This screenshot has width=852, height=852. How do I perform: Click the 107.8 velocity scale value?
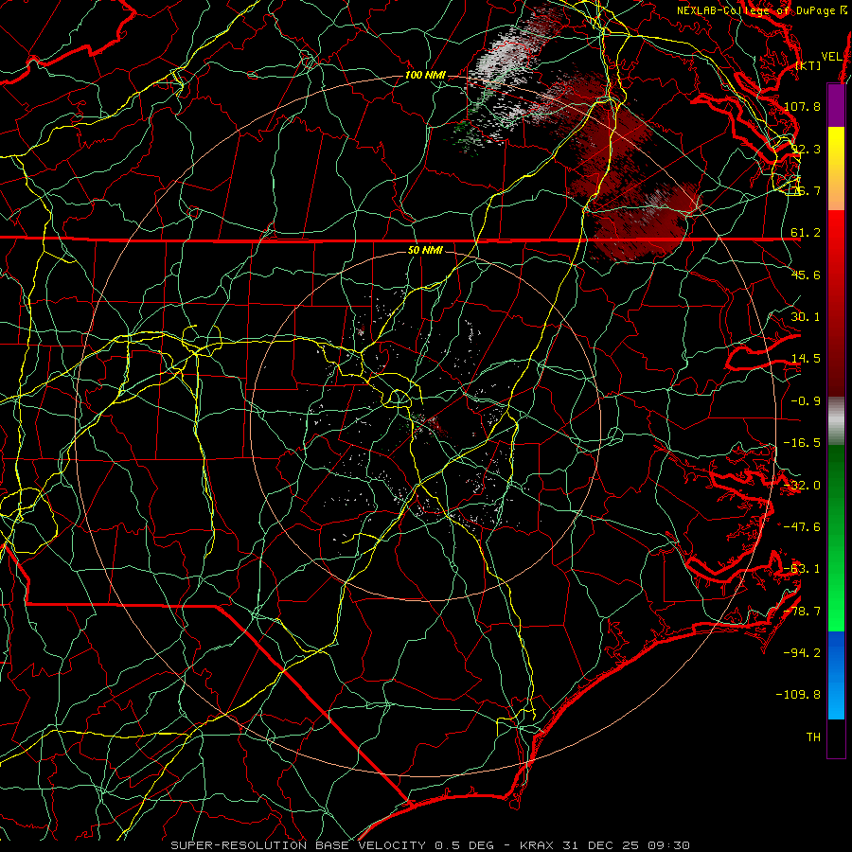click(x=802, y=106)
